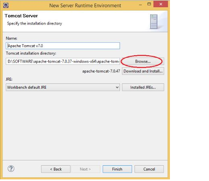Viewport: 209px width, 181px height.
Task: Expand the Workbench default JRE dropdown arrow
Action: [x=117, y=87]
